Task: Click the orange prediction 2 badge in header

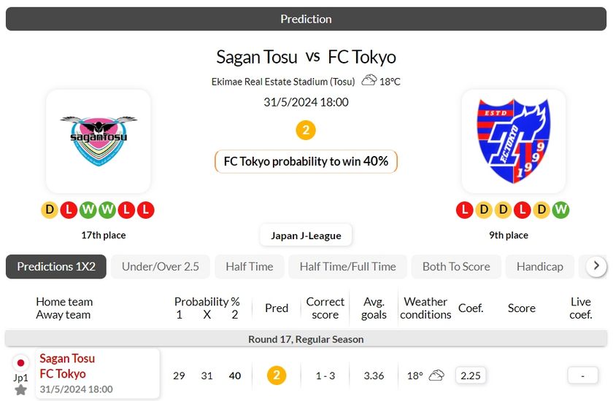Action: (x=306, y=131)
